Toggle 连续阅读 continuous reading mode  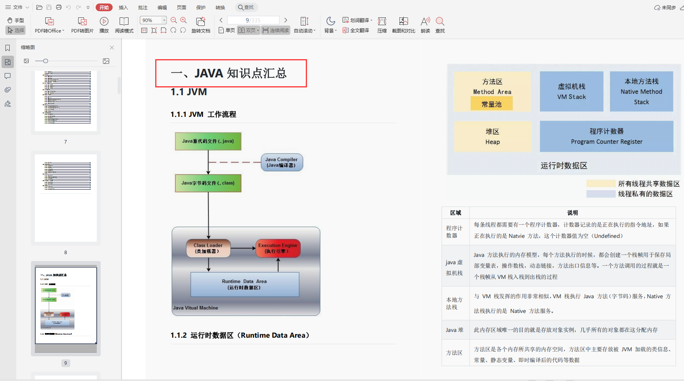point(276,30)
